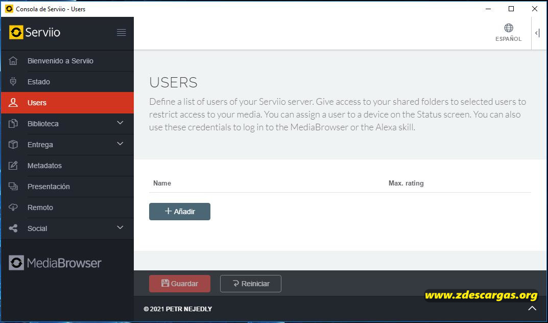Collapse the right side panel arrow

coord(537,33)
